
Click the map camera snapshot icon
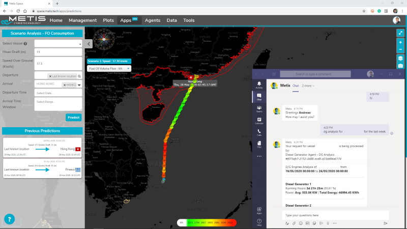click(x=400, y=66)
